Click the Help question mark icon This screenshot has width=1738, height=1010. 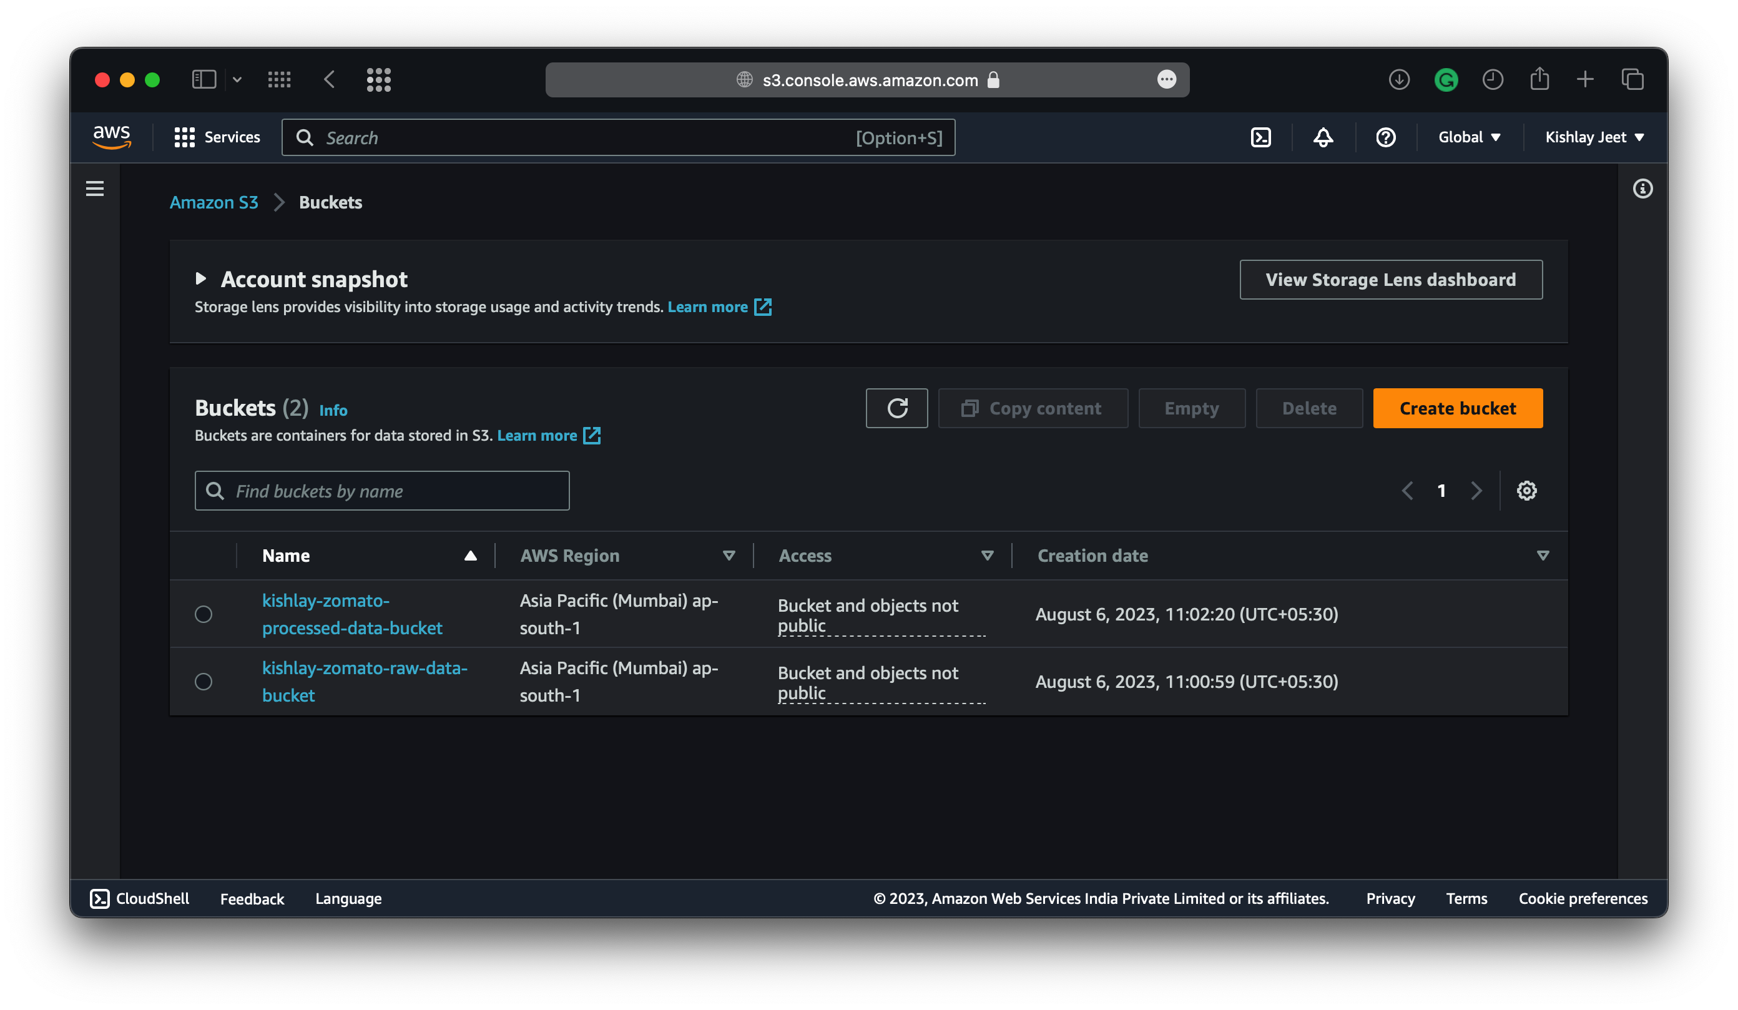click(x=1387, y=137)
